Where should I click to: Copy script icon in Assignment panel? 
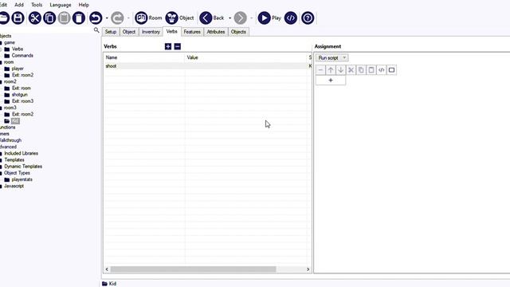361,70
